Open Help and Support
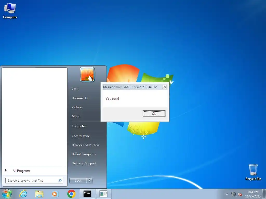 (84, 163)
